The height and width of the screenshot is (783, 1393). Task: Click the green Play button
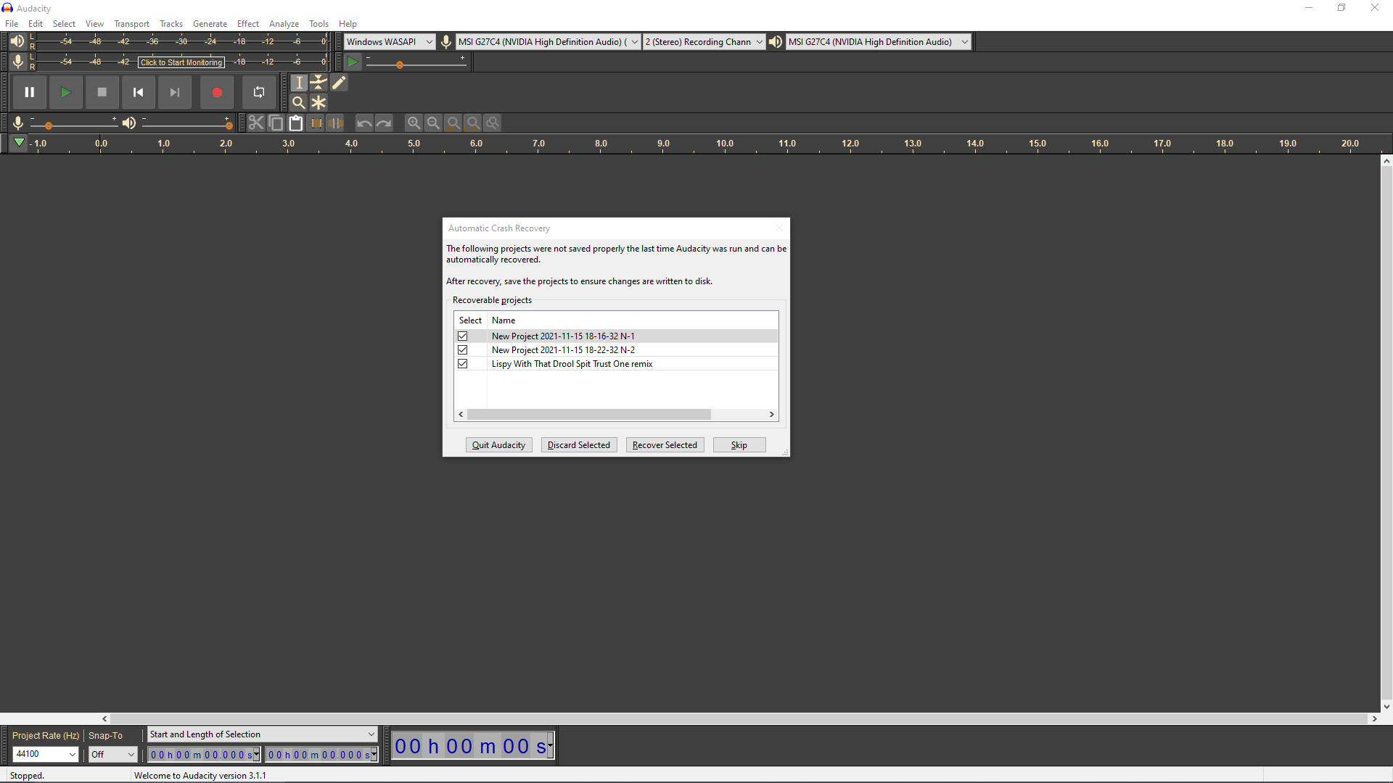point(65,92)
